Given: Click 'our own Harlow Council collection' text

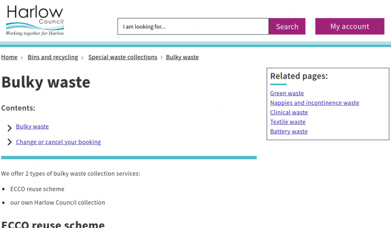Looking at the screenshot, I should pyautogui.click(x=58, y=202).
